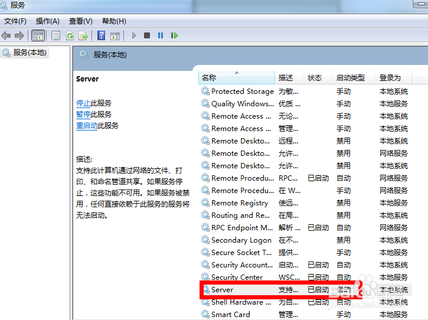Click the gear icon beside Protected Storage
The height and width of the screenshot is (320, 428).
click(205, 91)
